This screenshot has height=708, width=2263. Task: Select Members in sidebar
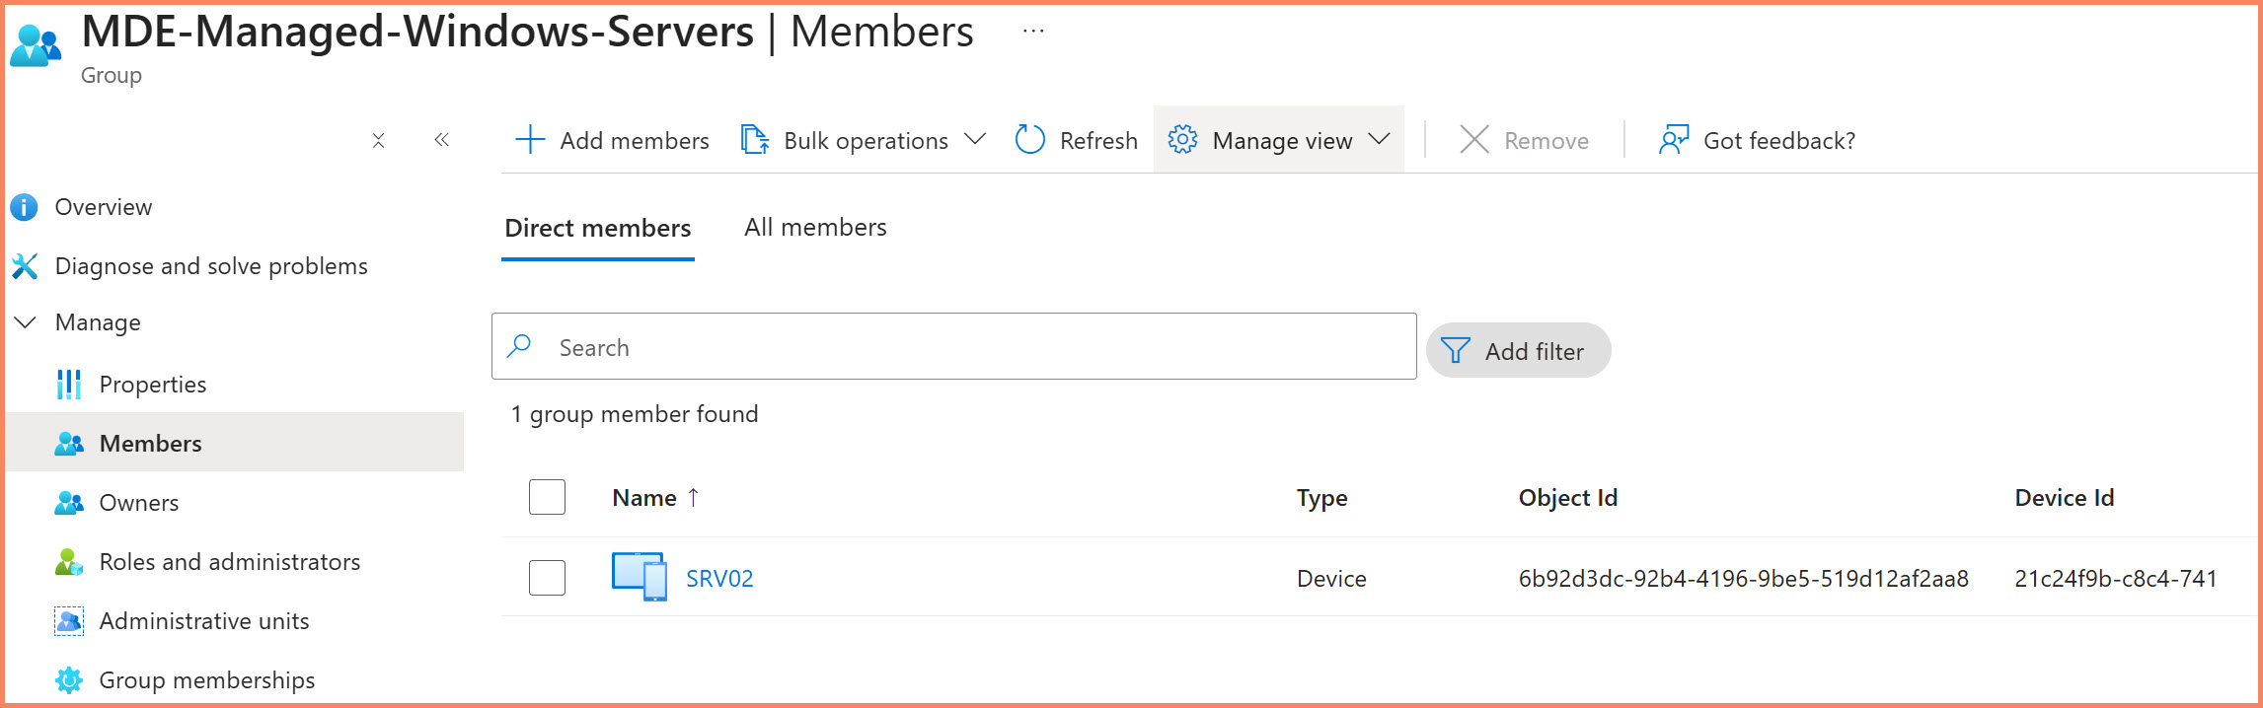pyautogui.click(x=151, y=444)
